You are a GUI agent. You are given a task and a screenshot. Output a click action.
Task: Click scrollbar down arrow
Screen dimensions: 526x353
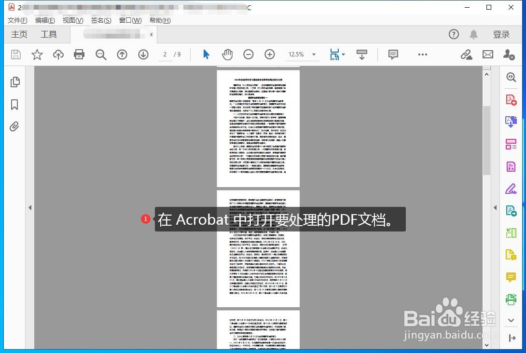[487, 345]
